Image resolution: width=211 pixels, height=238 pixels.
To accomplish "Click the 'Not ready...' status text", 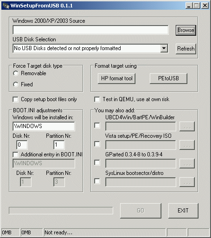I will point(58,232).
